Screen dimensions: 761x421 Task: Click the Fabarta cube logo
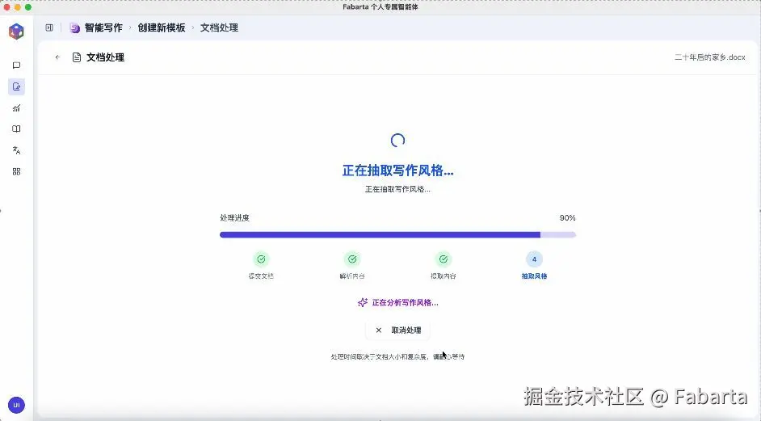[x=16, y=32]
